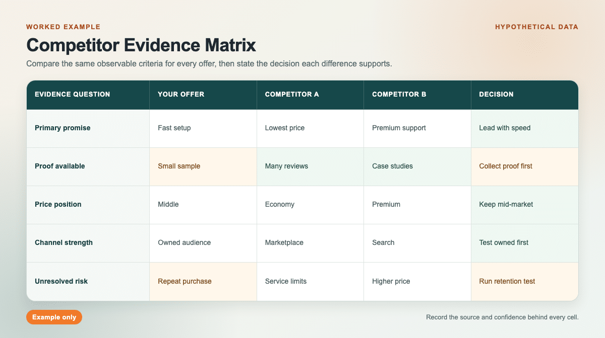Image resolution: width=605 pixels, height=338 pixels.
Task: Select the 'Premium support' cell
Action: [x=417, y=128]
